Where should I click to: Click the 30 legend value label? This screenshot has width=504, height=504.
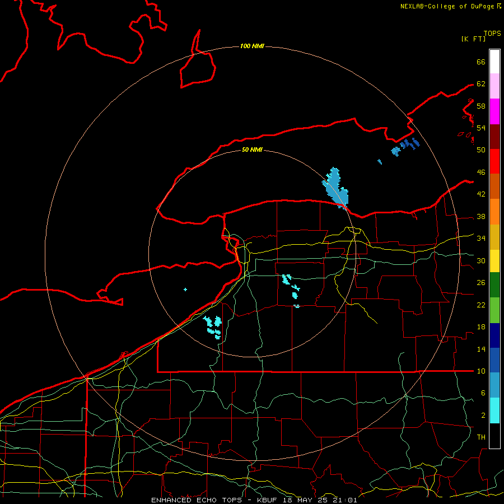coord(481,260)
